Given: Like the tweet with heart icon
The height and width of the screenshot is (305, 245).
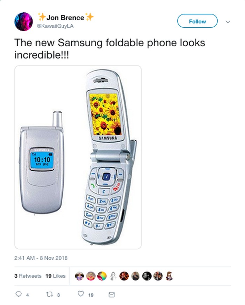Looking at the screenshot, I should coord(81,294).
